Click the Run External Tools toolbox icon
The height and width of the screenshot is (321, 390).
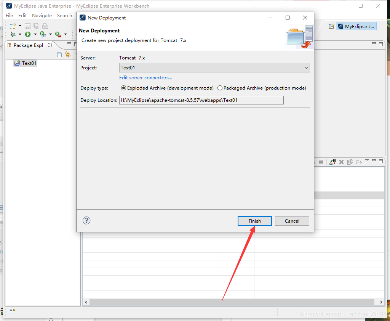(58, 34)
